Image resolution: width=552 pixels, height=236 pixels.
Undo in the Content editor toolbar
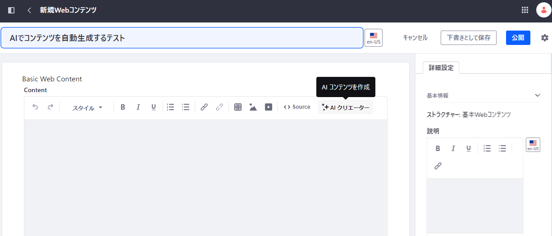[x=35, y=107]
